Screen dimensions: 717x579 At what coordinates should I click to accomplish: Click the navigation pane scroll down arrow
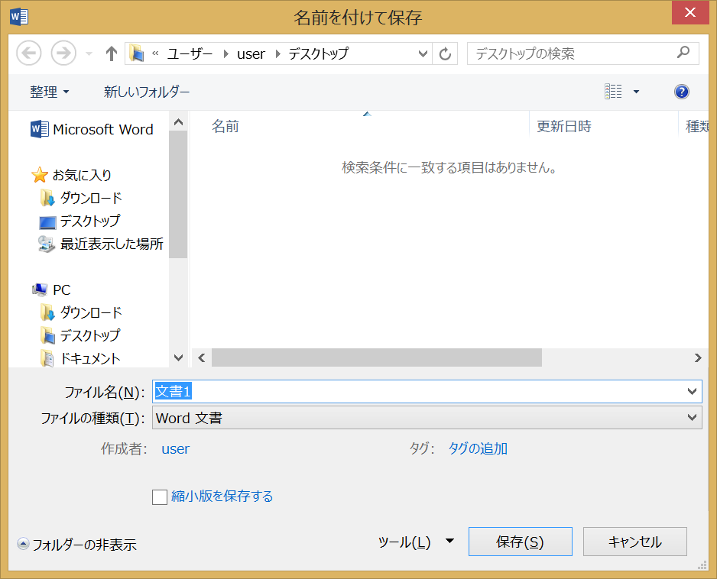[x=178, y=357]
